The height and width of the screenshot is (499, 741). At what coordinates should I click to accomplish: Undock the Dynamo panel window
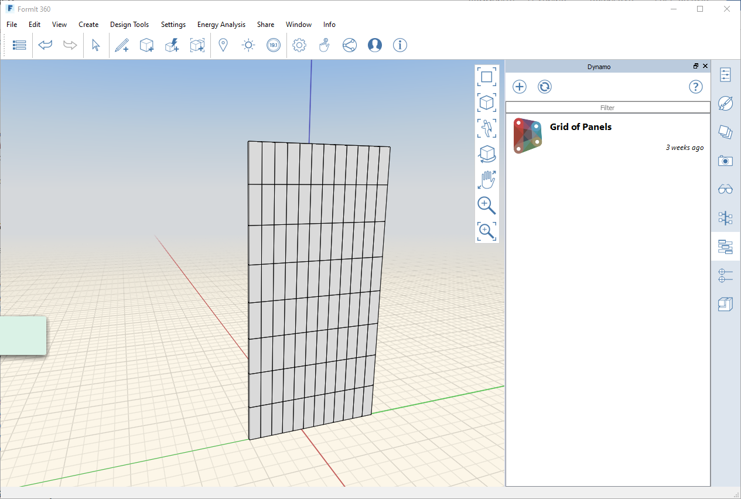tap(696, 66)
